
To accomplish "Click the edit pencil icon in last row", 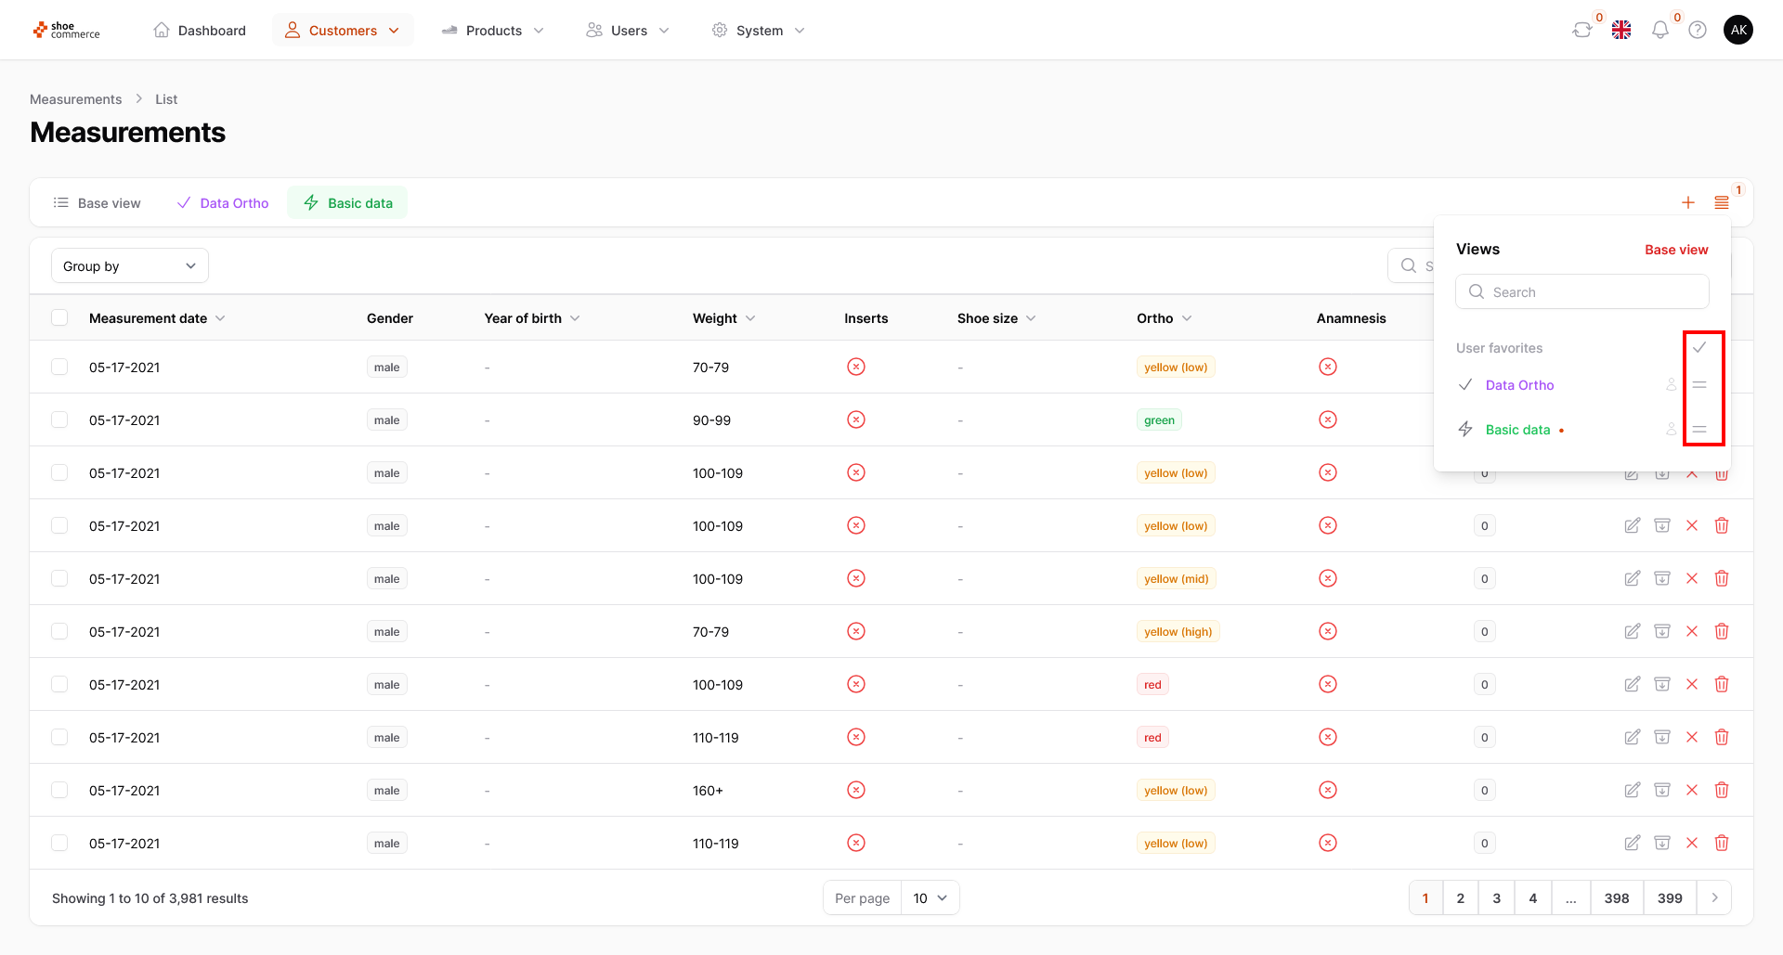I will 1632,843.
